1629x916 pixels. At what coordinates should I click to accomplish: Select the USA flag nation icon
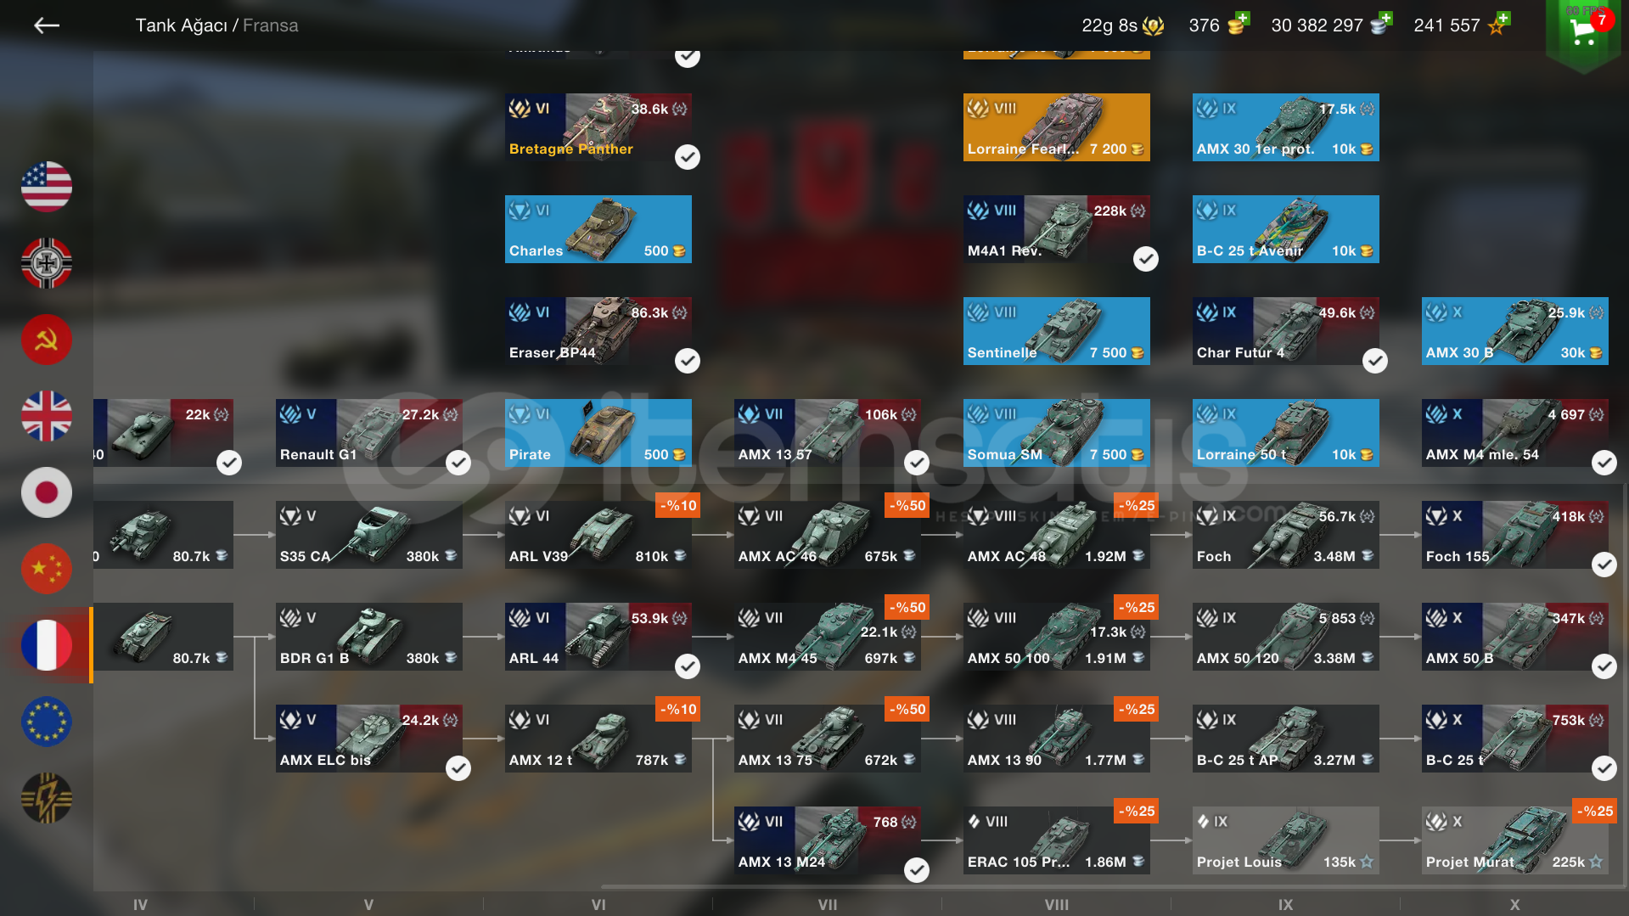coord(47,187)
